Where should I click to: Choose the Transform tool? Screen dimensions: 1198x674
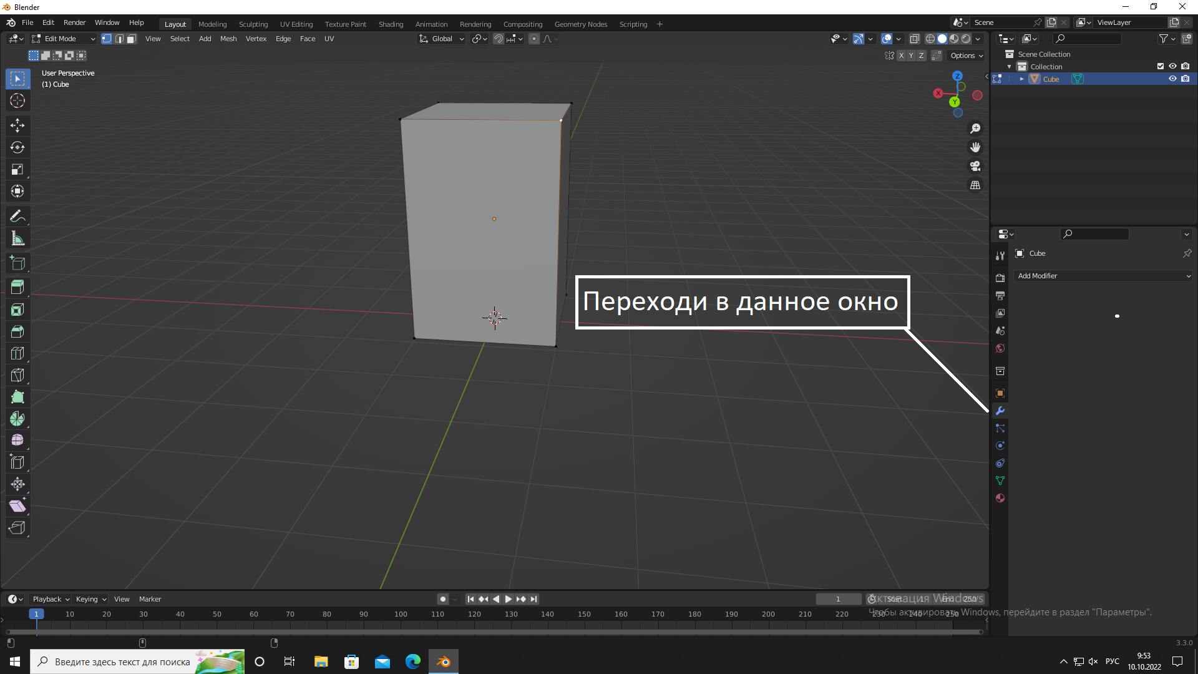[17, 191]
